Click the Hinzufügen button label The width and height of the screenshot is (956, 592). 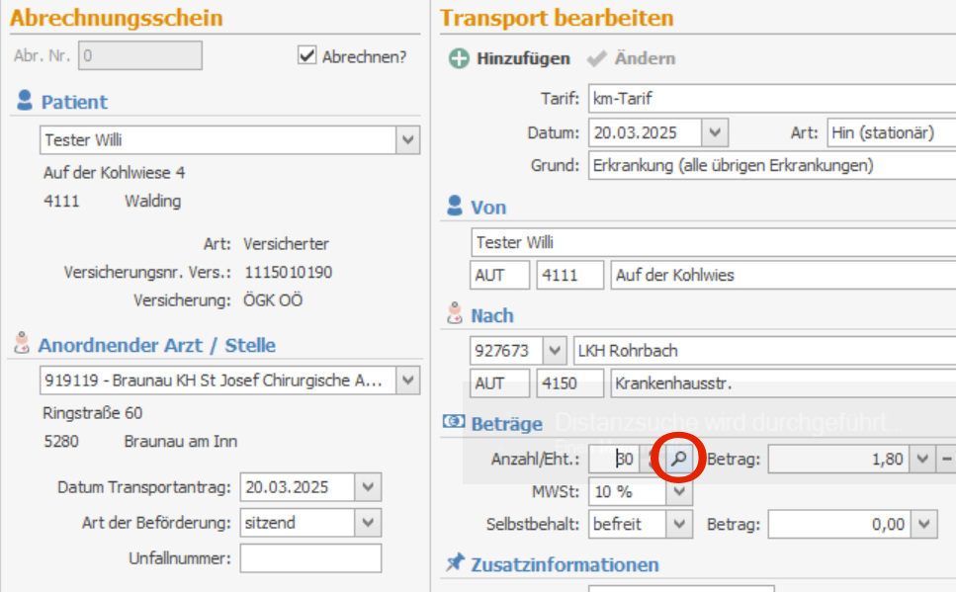[523, 59]
